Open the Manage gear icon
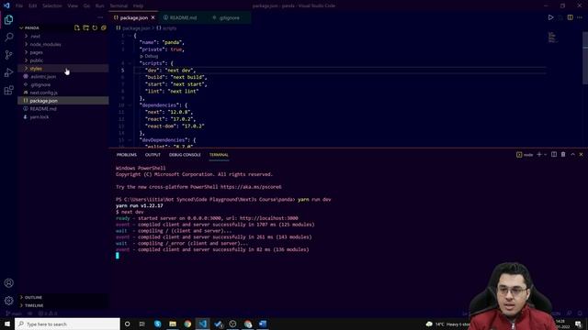Screen dimensions: 588x330 coord(8,301)
